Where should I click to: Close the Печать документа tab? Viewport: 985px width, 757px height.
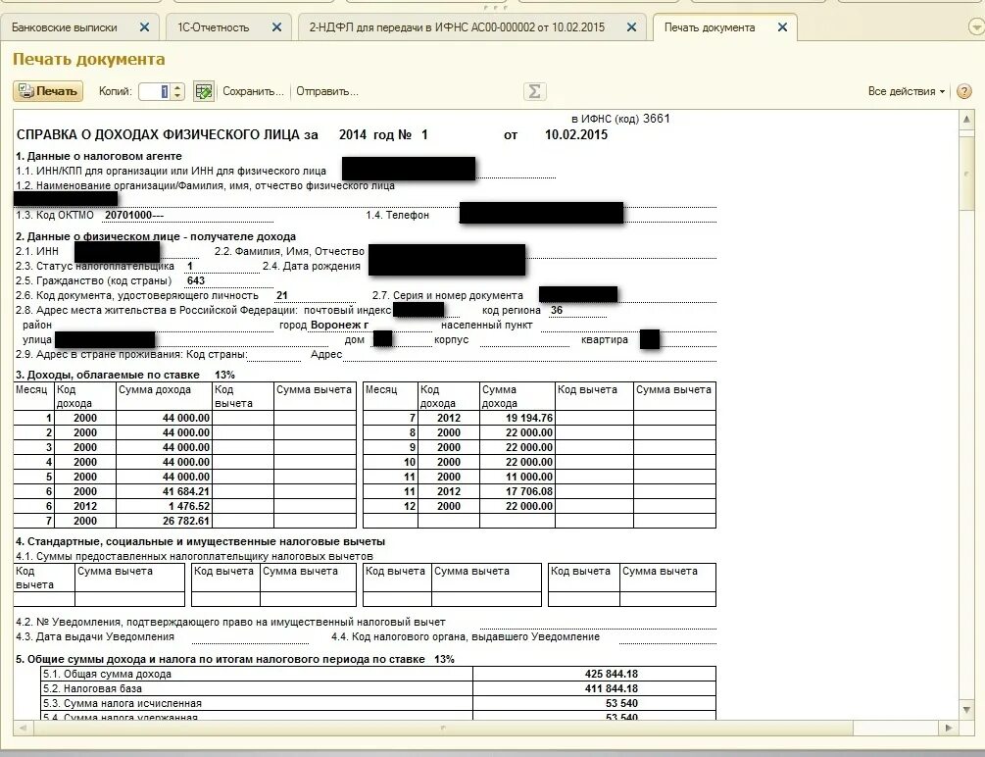pos(783,27)
